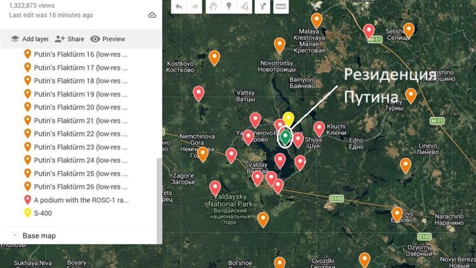This screenshot has width=476, height=268.
Task: Click the cloud saved status icon
Action: pyautogui.click(x=152, y=15)
